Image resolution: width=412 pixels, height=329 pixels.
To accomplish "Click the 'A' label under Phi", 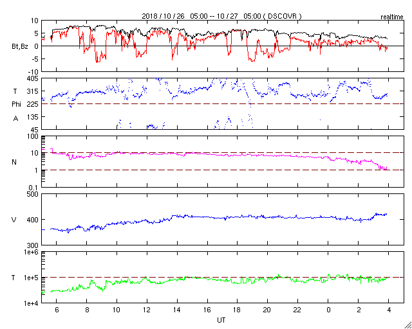I will 15,118.
